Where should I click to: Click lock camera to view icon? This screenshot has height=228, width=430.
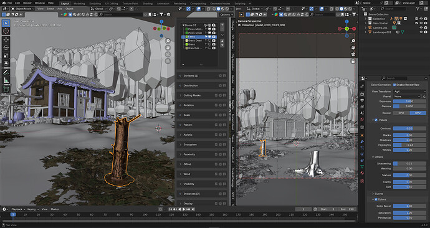353,61
